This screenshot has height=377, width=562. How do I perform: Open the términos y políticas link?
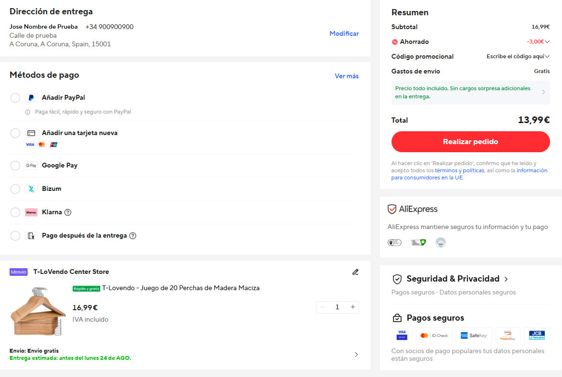click(x=459, y=170)
